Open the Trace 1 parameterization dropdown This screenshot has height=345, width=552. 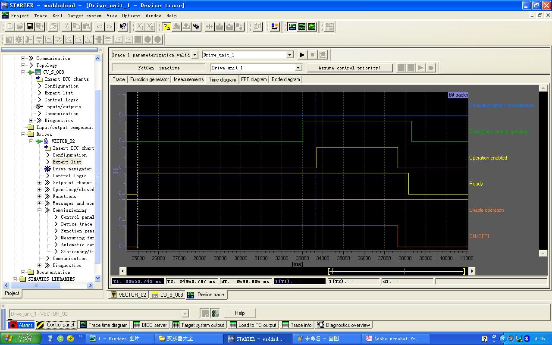click(194, 55)
